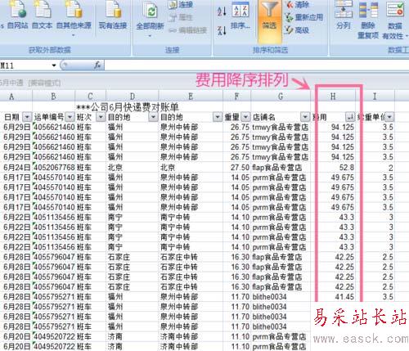
Task: Click cell 41.45 in 费用 column
Action: click(x=333, y=297)
